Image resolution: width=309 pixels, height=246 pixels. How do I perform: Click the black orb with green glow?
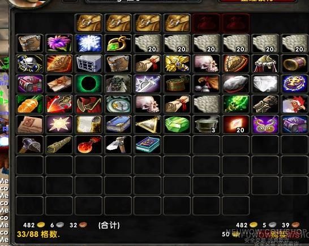pyautogui.click(x=89, y=84)
